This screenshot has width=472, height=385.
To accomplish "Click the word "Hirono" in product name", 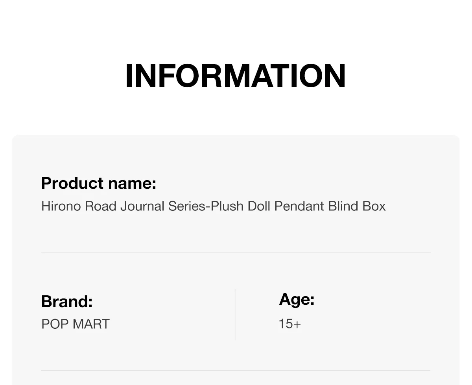I will tap(61, 206).
